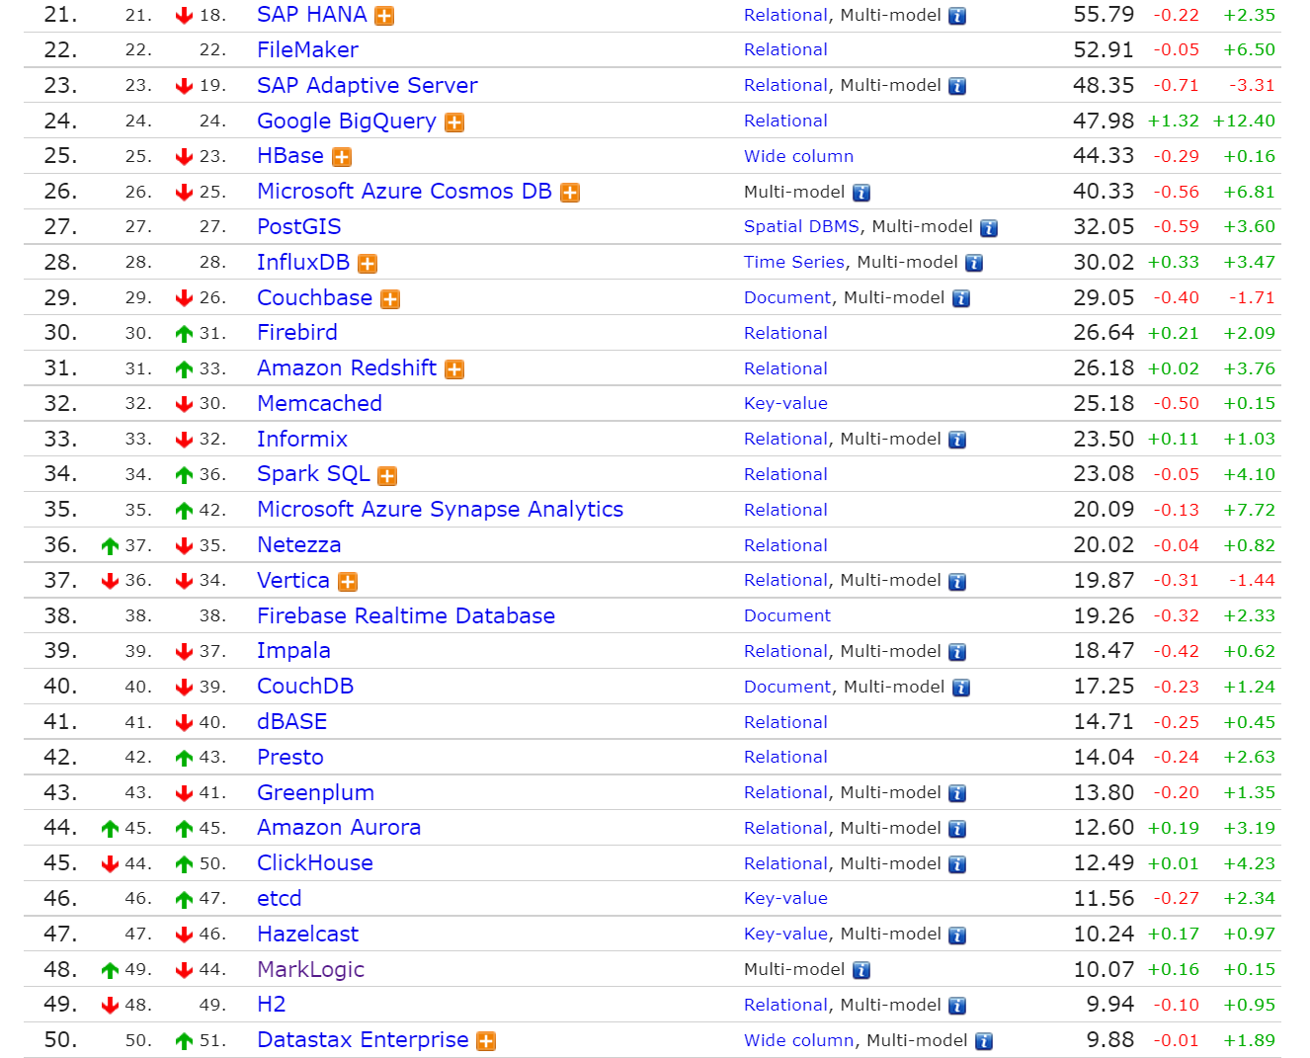The width and height of the screenshot is (1310, 1058).
Task: Show multi-model info icon for Impala
Action: pos(957,653)
